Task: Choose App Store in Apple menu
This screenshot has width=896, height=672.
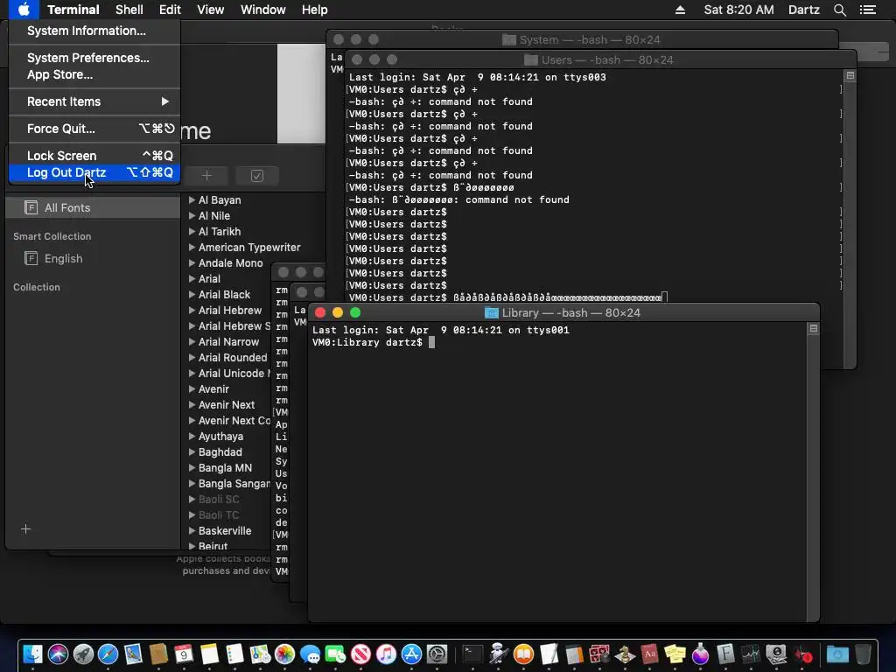Action: pyautogui.click(x=94, y=75)
